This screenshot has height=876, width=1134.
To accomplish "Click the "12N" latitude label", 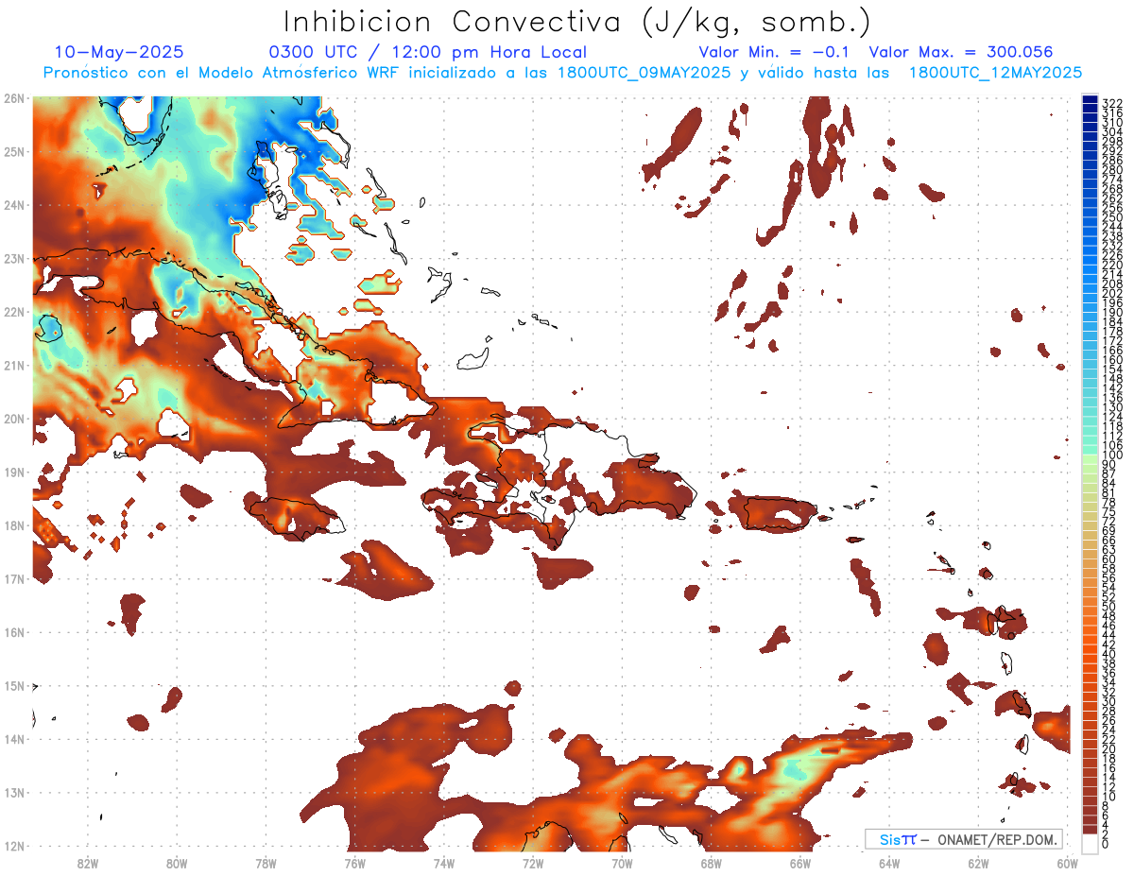I will pyautogui.click(x=13, y=846).
